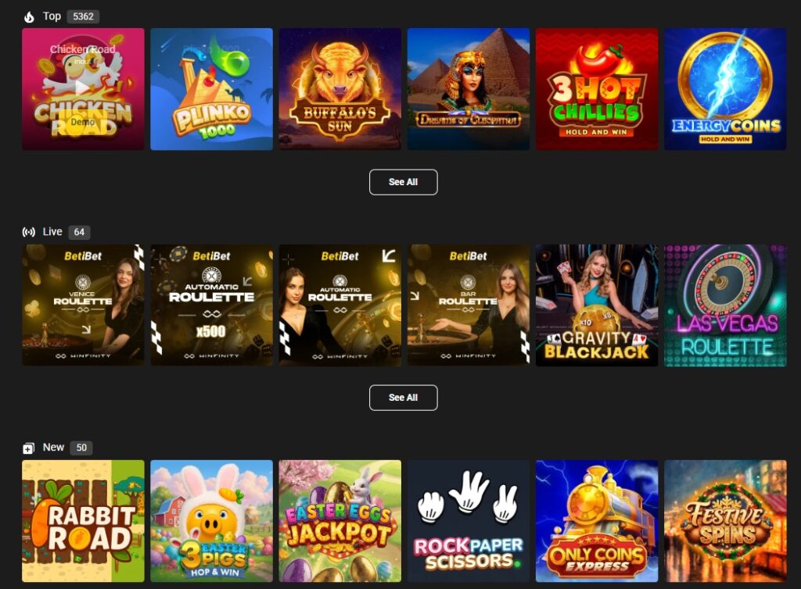Open See All for Top games
This screenshot has width=801, height=589.
coord(403,182)
